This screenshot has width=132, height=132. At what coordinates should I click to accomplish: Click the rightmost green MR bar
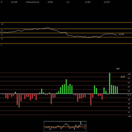(117, 90)
